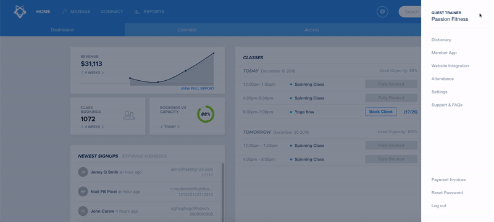Click Fully Booked for today's 12:00pm Spinning Class
This screenshot has height=222, width=494.
(x=391, y=84)
